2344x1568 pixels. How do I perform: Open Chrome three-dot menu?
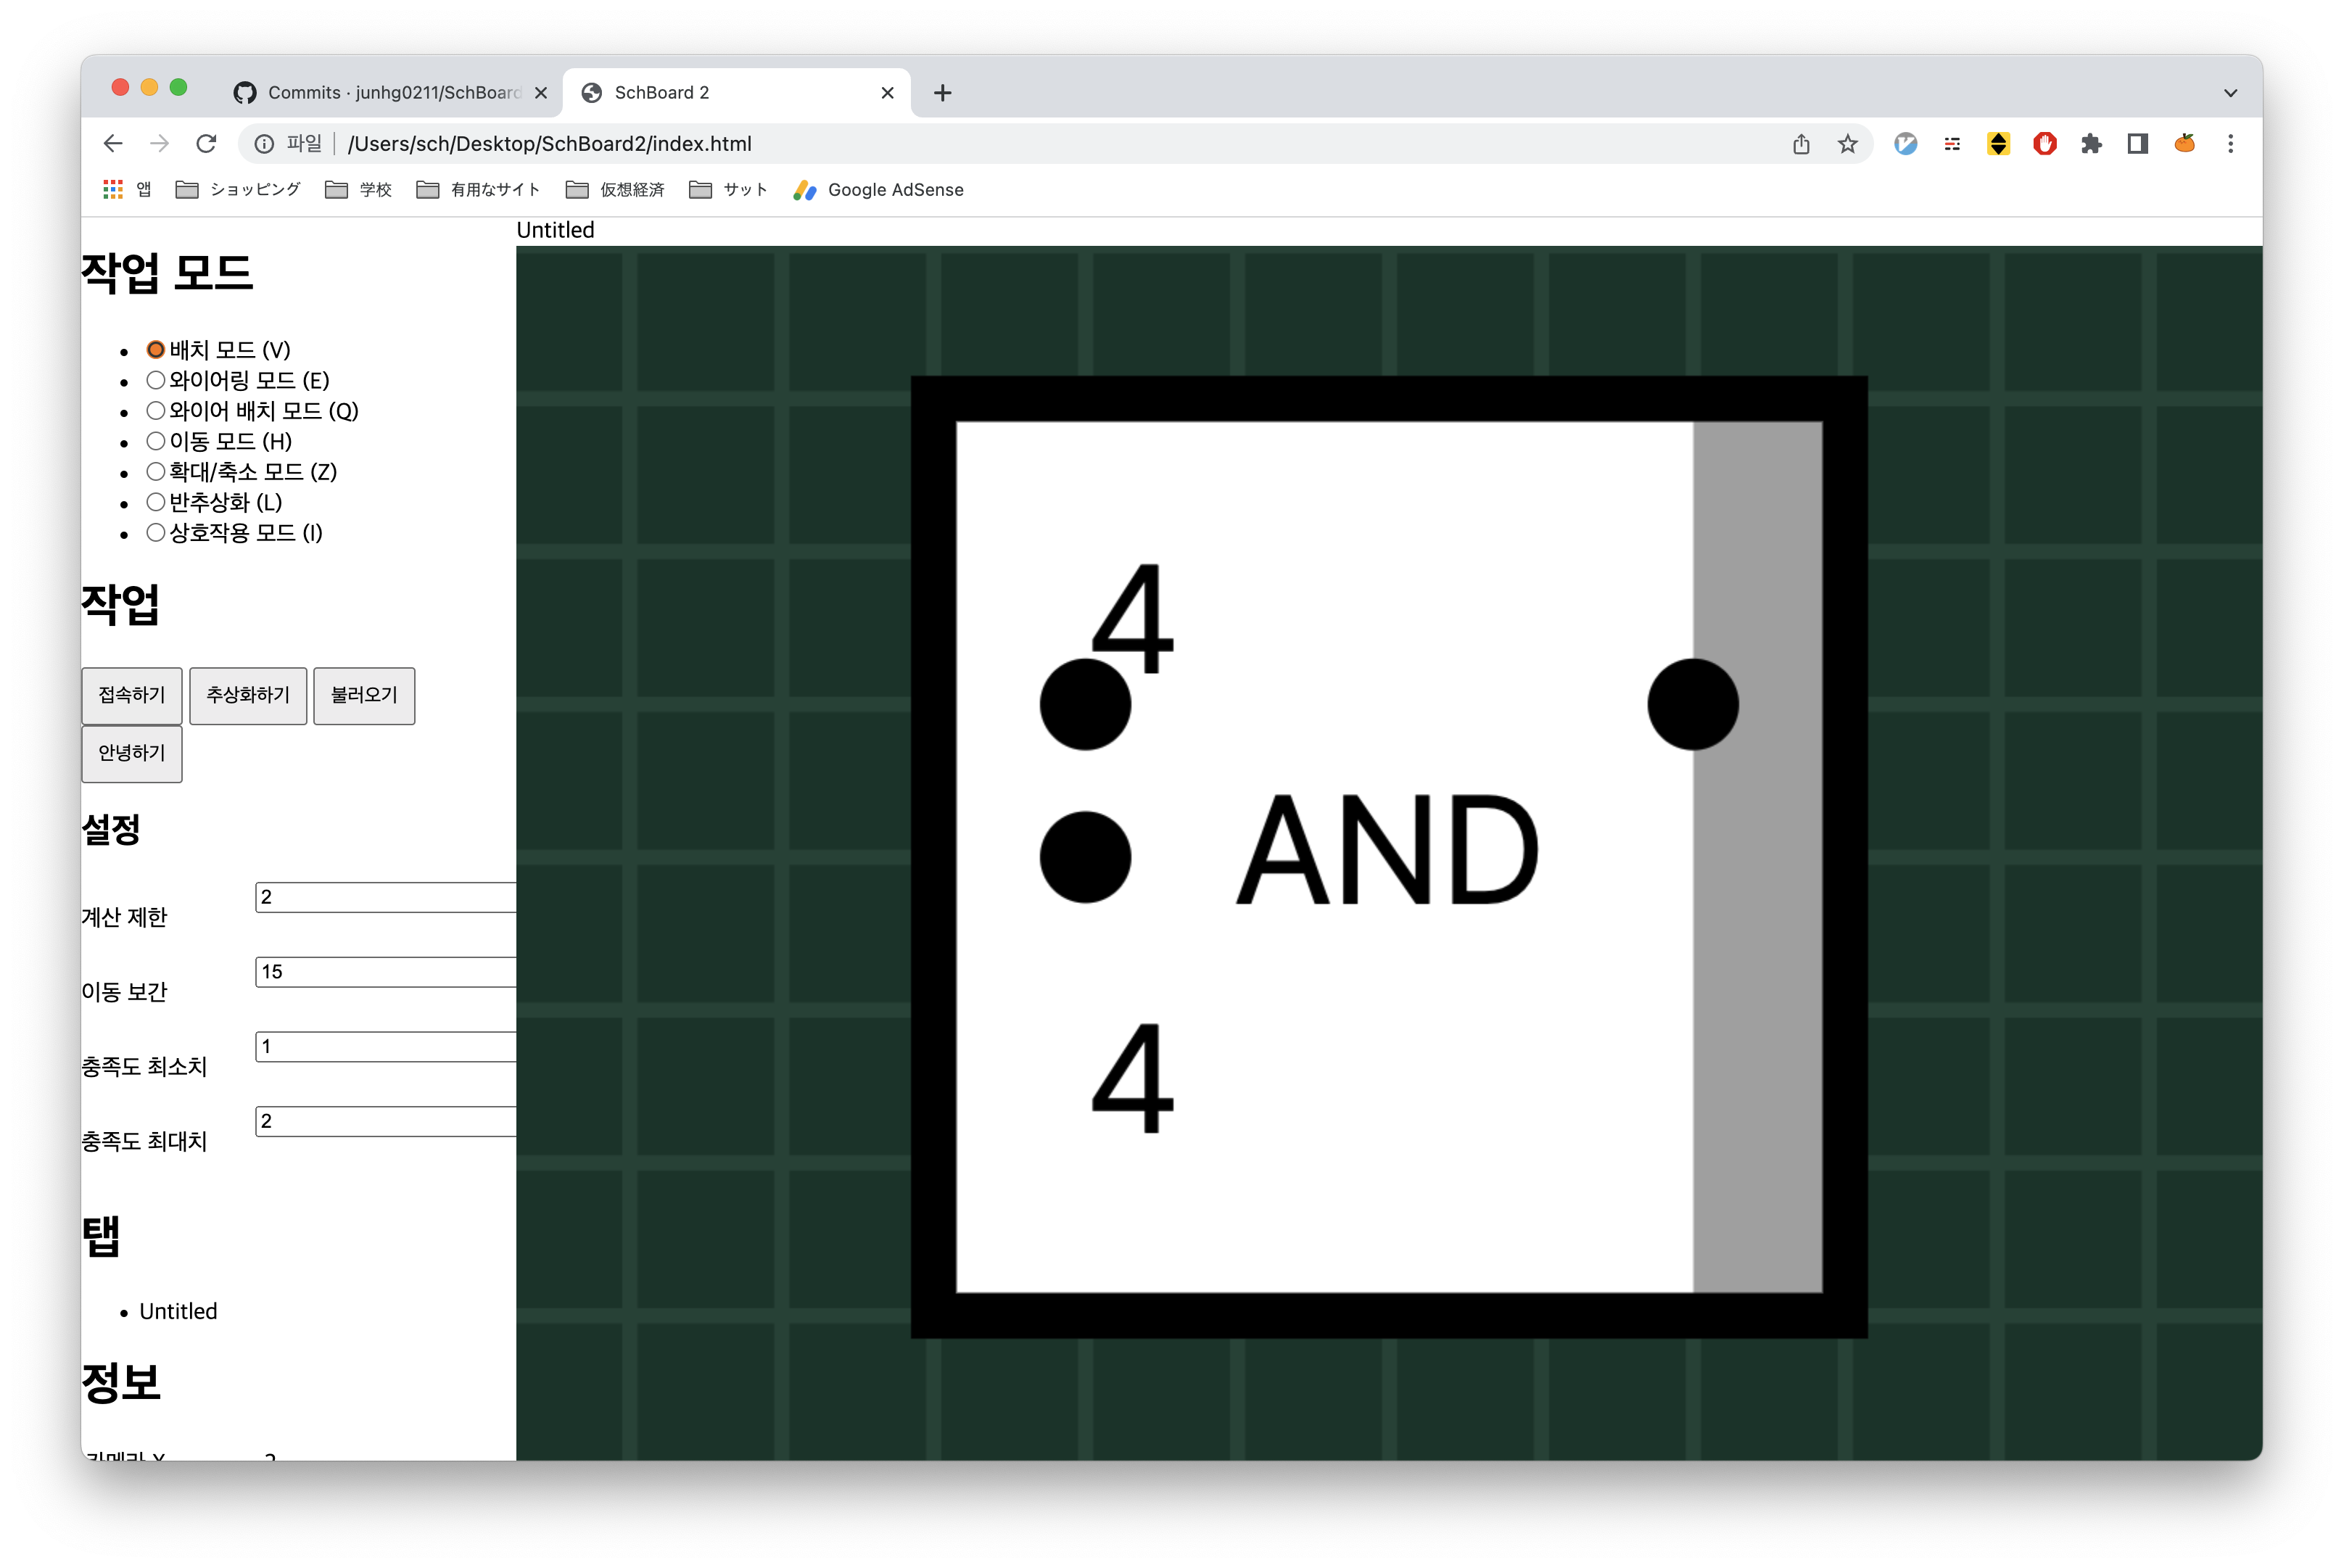tap(2230, 144)
